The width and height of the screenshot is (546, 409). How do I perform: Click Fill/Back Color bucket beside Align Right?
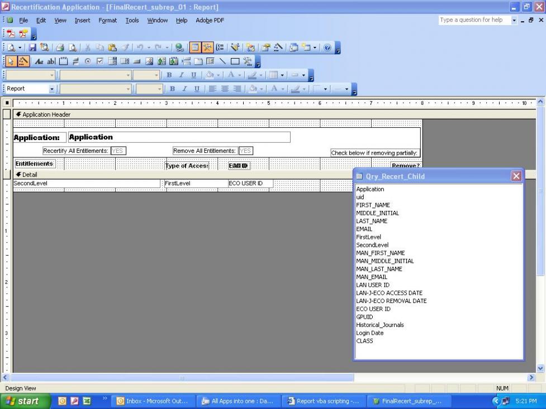click(253, 89)
